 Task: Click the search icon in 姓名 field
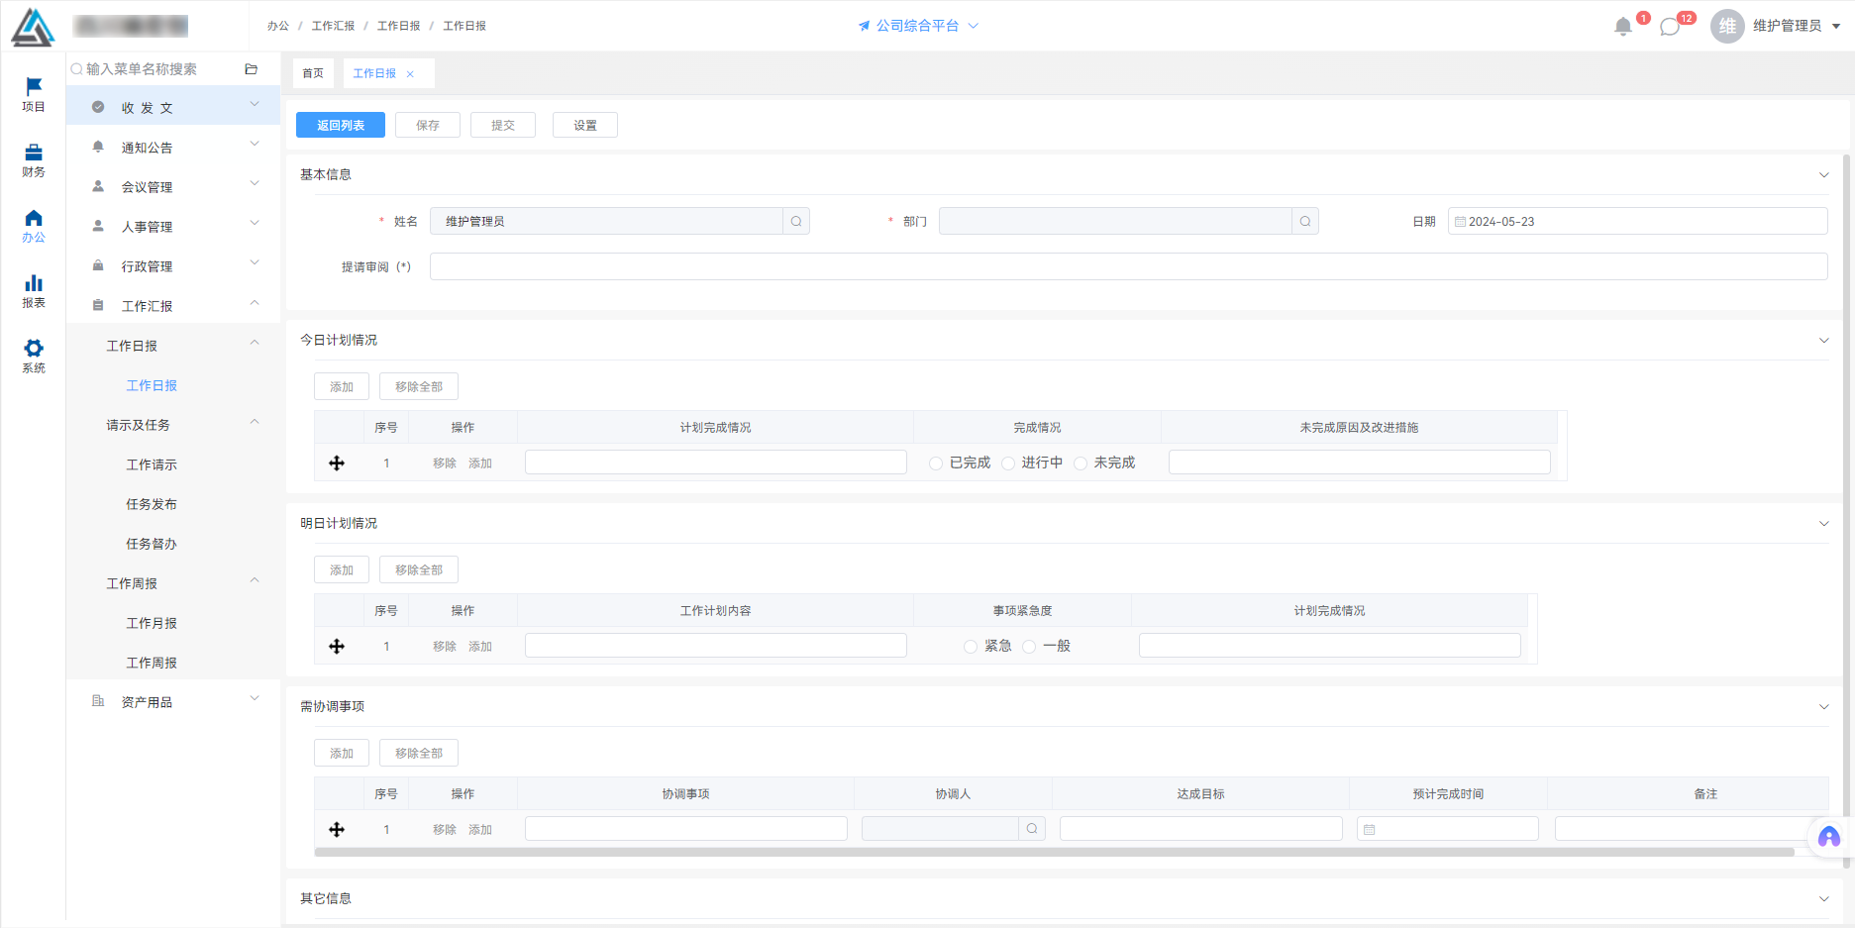[796, 221]
